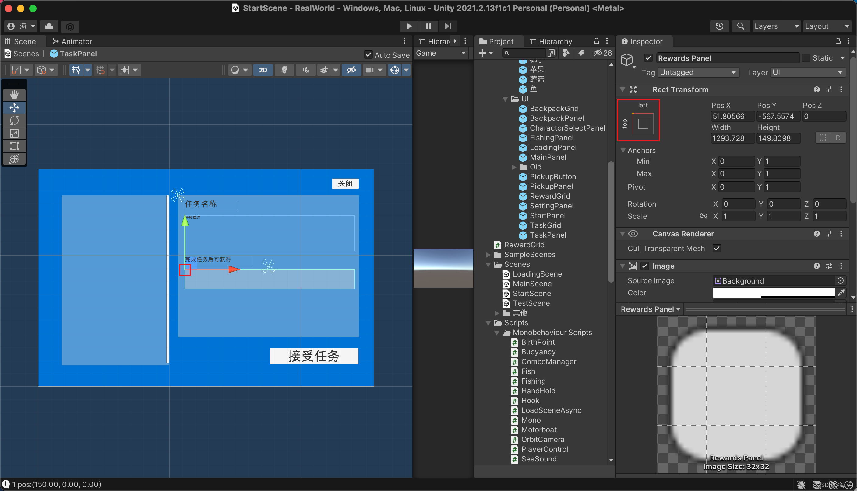857x491 pixels.
Task: Open the anchor presets box
Action: click(642, 124)
